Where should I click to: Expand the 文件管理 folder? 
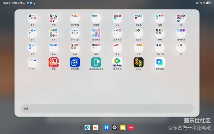(x=75, y=18)
